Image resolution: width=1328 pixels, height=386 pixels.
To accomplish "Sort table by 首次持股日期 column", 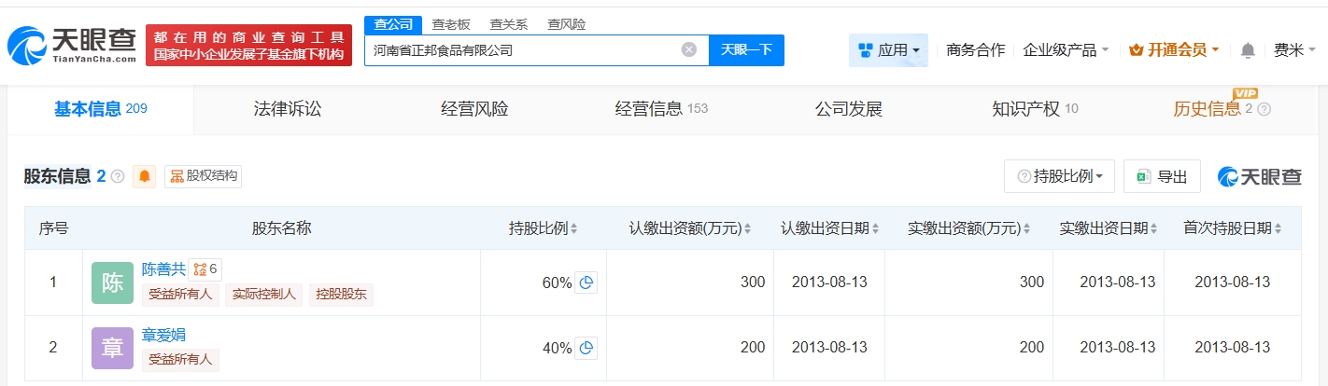I will [1233, 228].
